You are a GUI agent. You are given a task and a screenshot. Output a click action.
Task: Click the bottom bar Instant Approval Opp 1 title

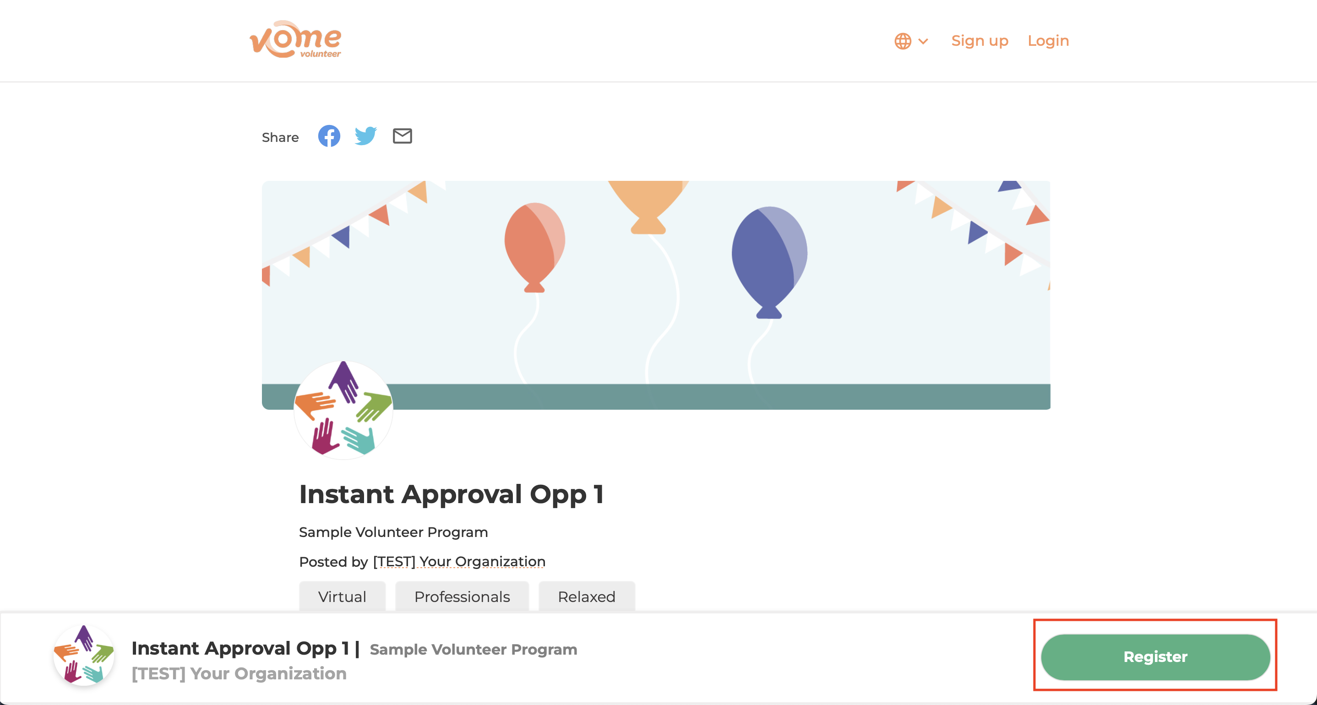pos(240,648)
